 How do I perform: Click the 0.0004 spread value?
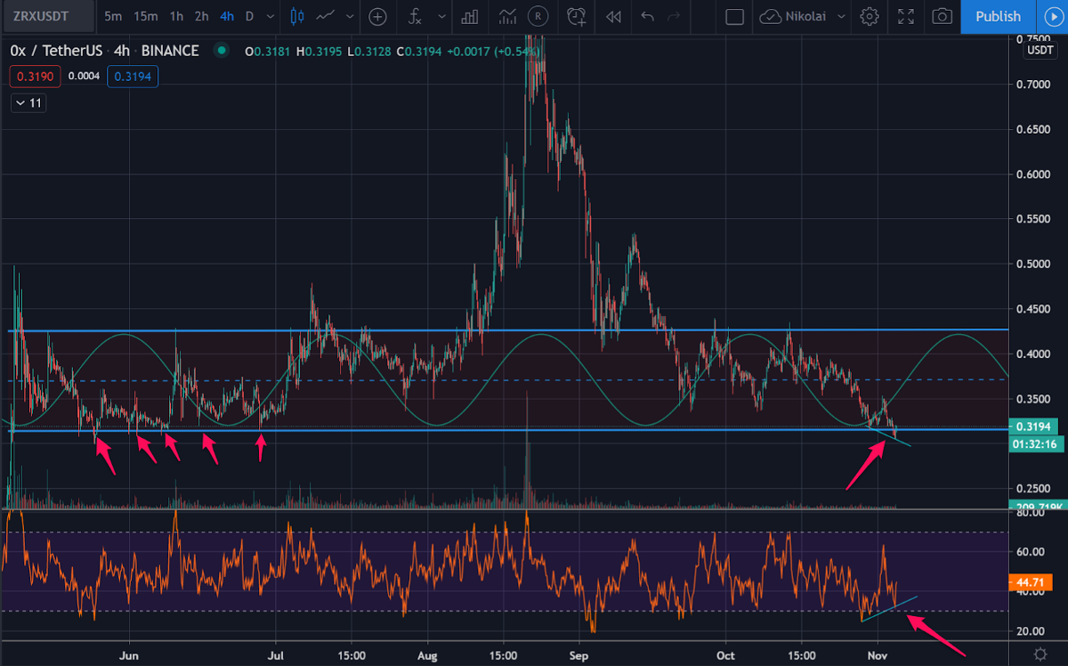[x=84, y=77]
